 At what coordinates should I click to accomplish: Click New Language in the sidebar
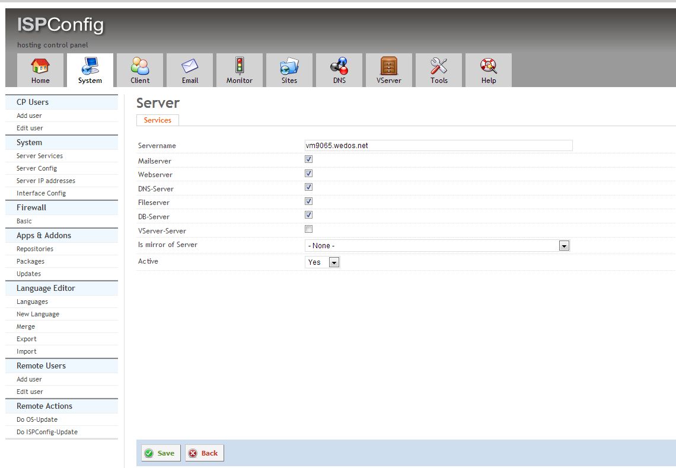(38, 315)
